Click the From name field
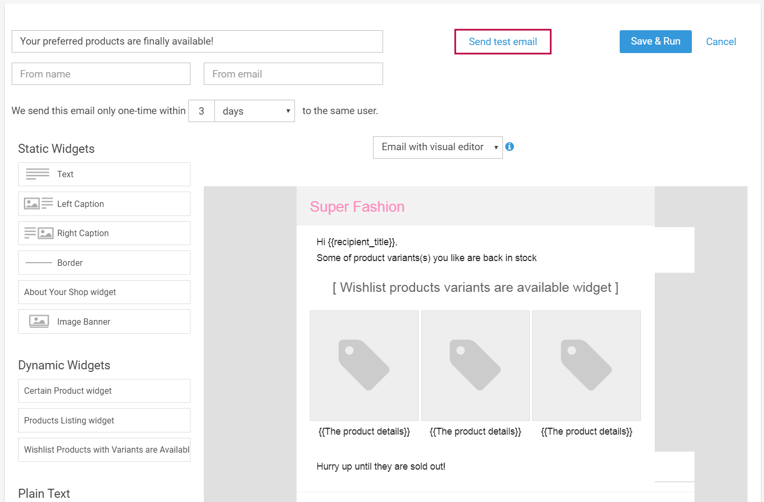Screen dimensions: 764x502 [101, 74]
